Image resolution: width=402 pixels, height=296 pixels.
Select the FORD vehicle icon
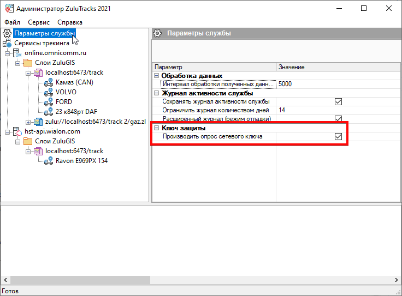click(49, 102)
